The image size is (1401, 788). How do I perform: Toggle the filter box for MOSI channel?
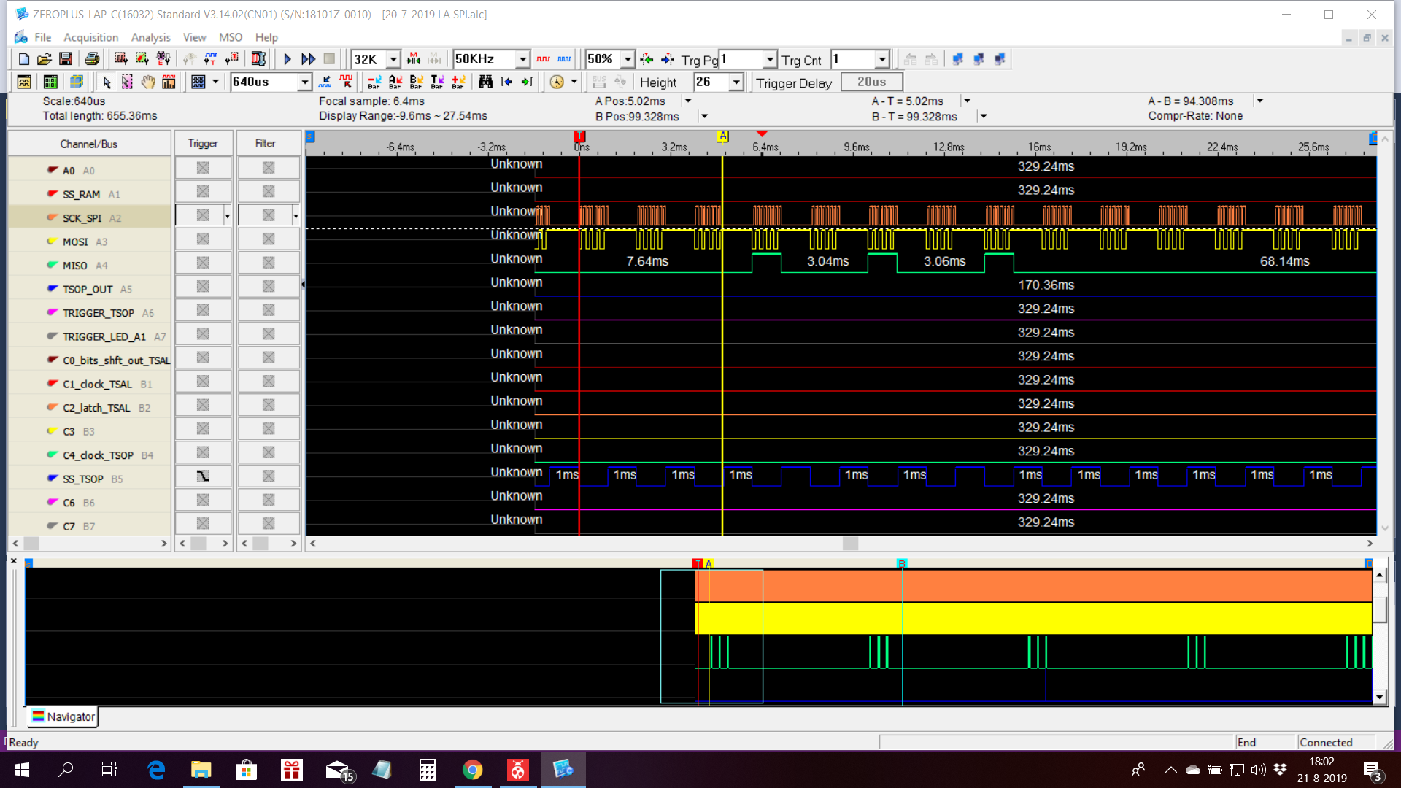[269, 239]
